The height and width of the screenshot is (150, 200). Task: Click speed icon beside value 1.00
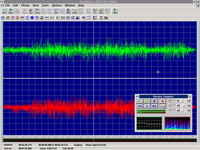170,110
